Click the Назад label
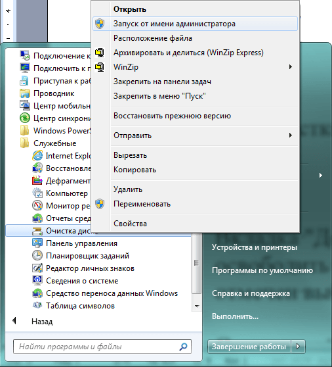 tap(42, 322)
